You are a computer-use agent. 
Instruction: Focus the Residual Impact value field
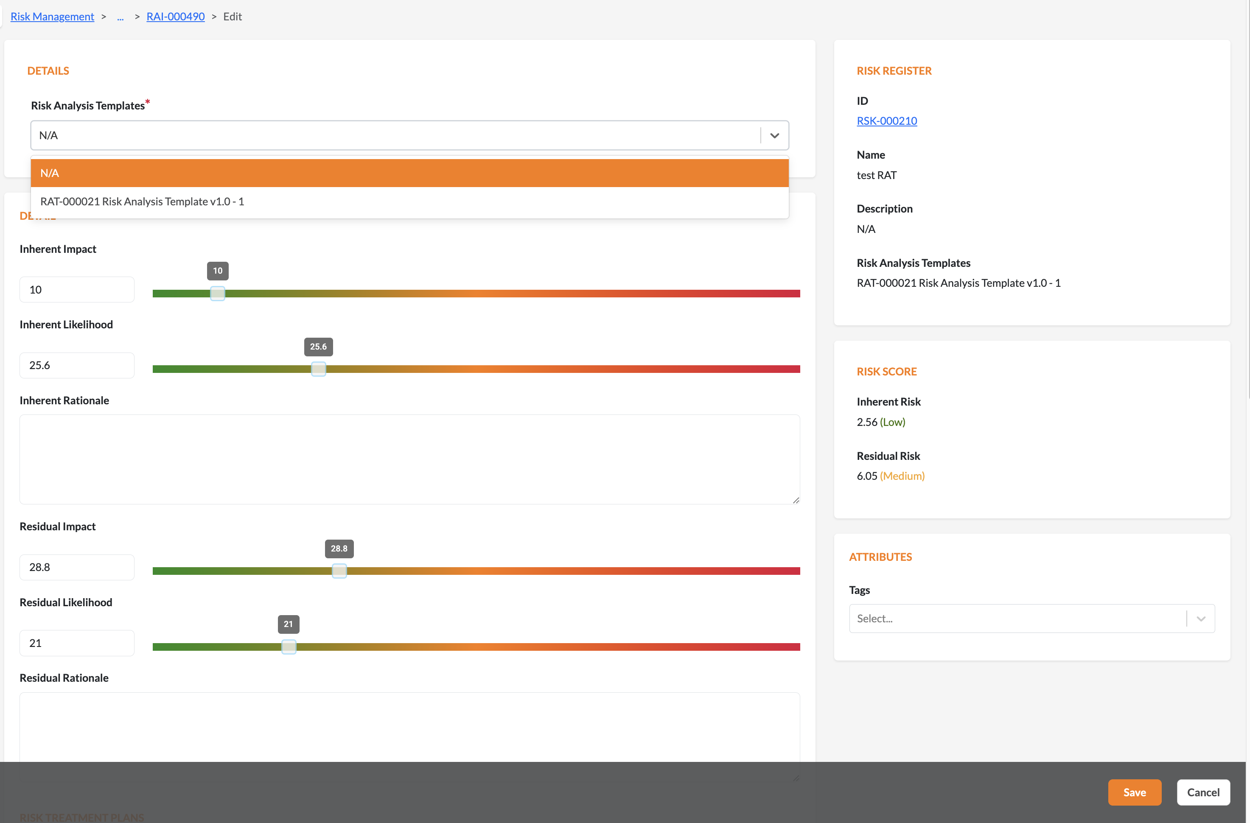pos(77,567)
